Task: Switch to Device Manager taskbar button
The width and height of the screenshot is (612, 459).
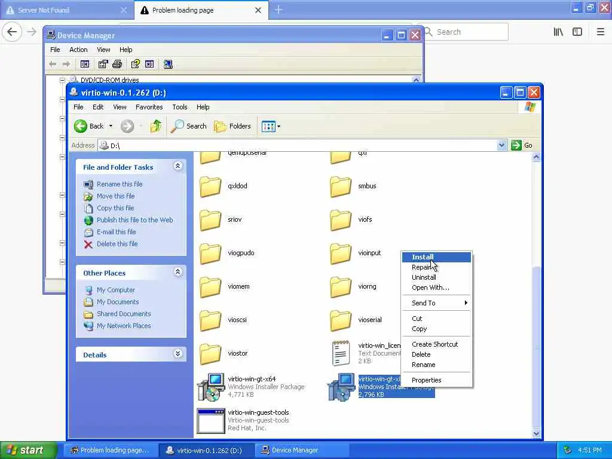Action: coord(302,451)
